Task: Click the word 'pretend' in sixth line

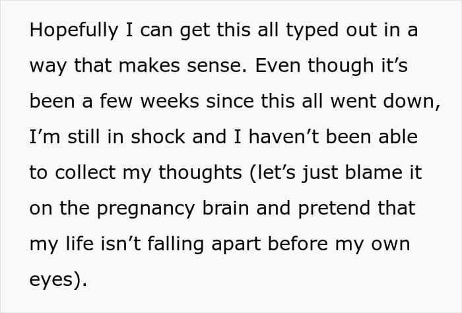Action: (x=334, y=209)
